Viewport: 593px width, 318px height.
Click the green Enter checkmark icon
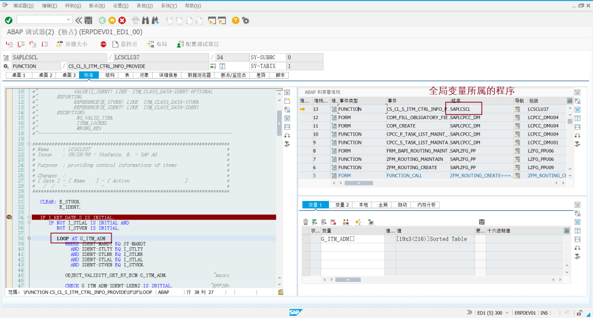point(9,20)
